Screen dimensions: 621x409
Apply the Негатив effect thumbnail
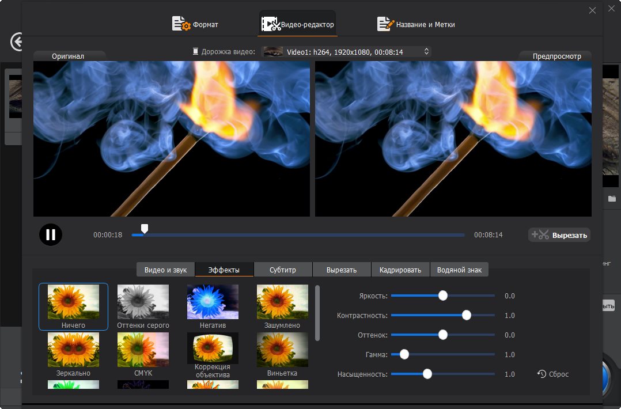click(x=213, y=302)
